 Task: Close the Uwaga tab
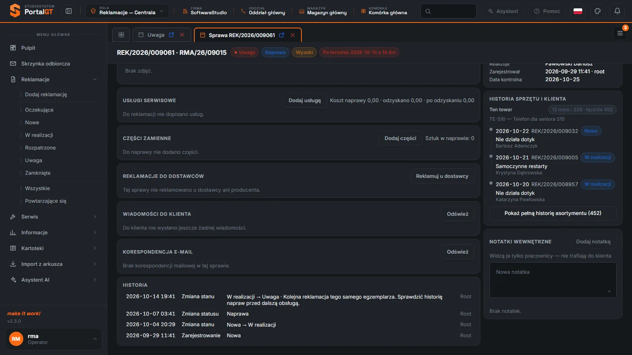pyautogui.click(x=182, y=35)
